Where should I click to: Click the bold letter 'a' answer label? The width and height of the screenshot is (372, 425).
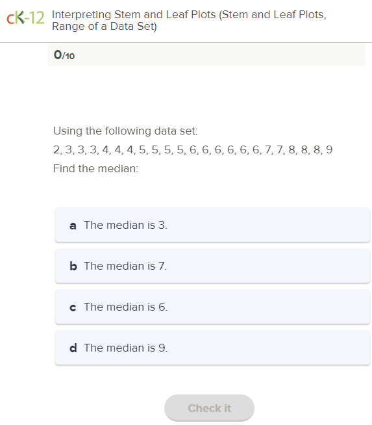click(73, 225)
